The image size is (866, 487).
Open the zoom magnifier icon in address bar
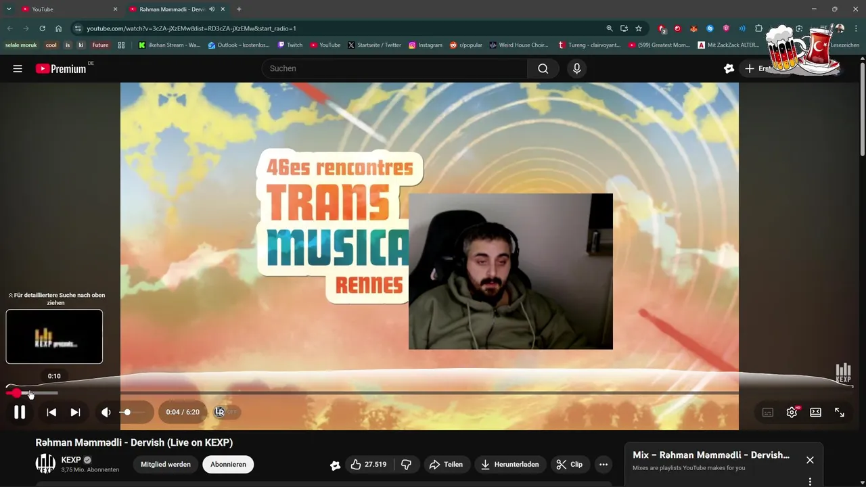[610, 28]
